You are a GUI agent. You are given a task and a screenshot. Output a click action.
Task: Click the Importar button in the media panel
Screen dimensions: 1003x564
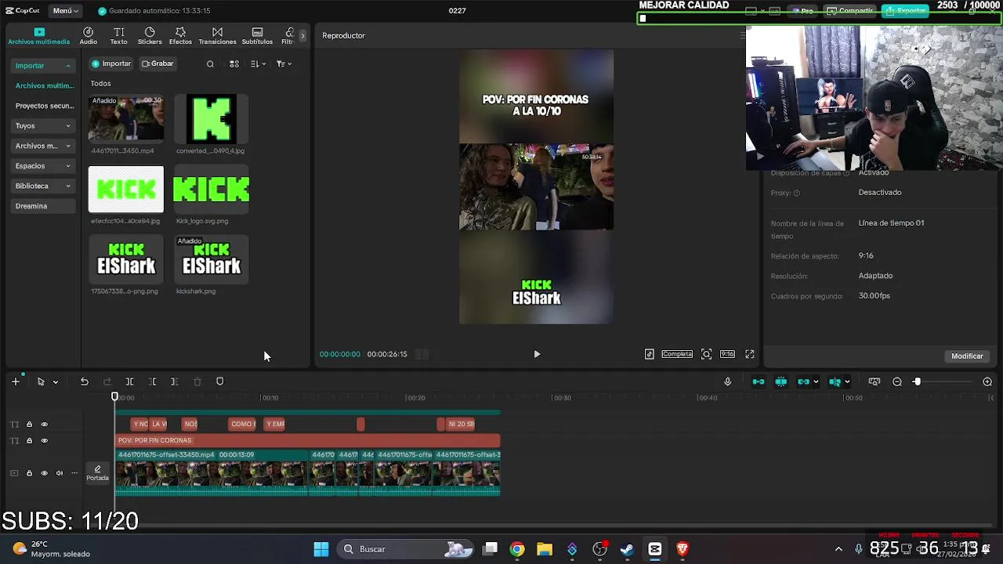(111, 63)
